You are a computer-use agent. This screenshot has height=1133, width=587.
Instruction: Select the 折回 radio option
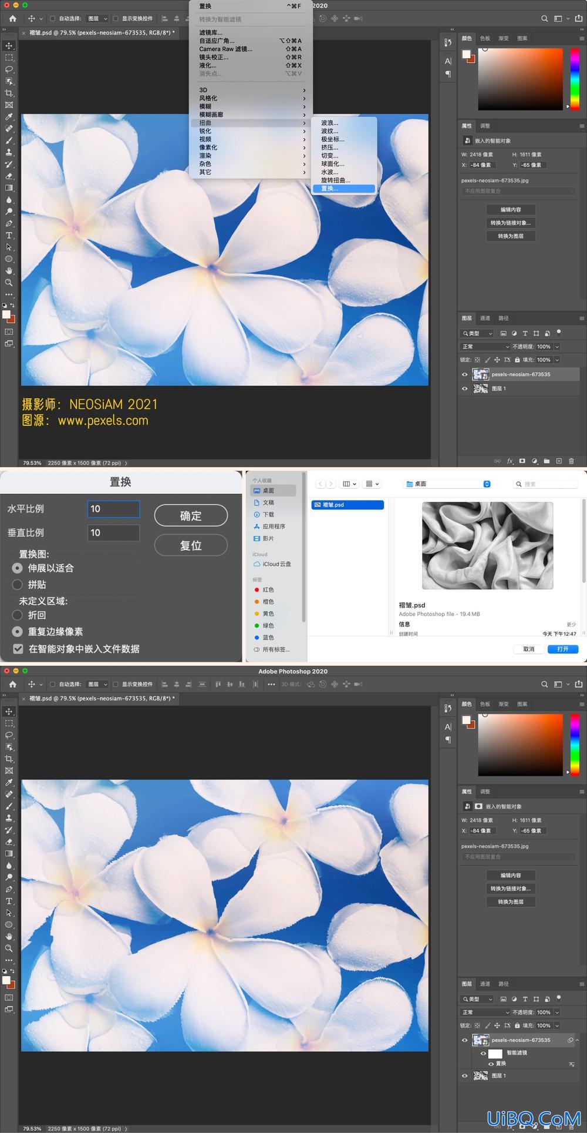click(18, 615)
